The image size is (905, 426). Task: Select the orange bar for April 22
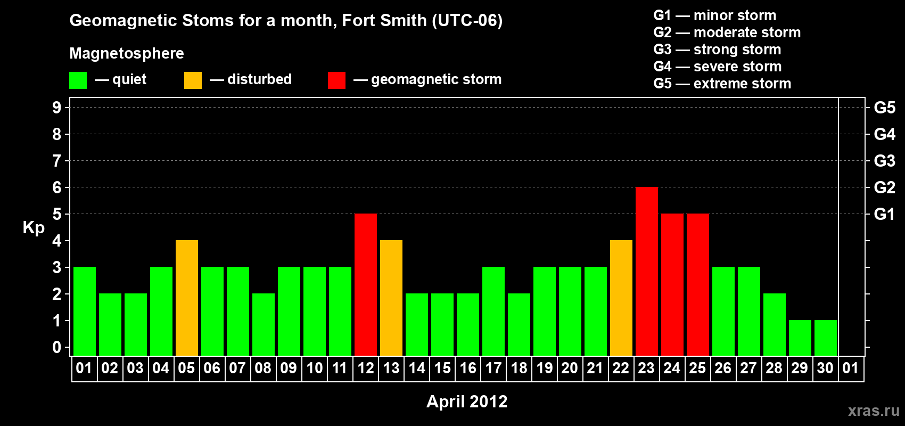[x=621, y=298]
